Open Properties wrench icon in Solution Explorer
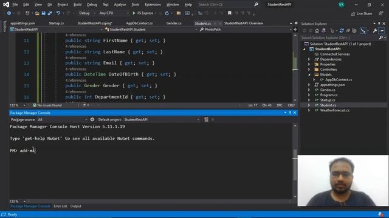This screenshot has height=218, width=389. tap(375, 31)
